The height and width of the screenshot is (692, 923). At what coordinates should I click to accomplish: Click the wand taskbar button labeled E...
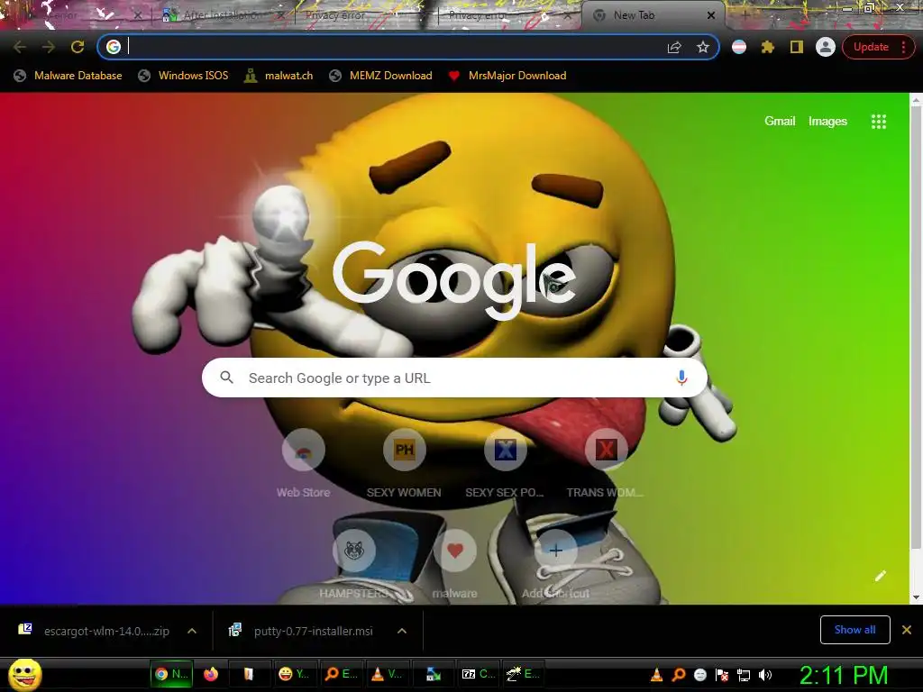click(523, 674)
